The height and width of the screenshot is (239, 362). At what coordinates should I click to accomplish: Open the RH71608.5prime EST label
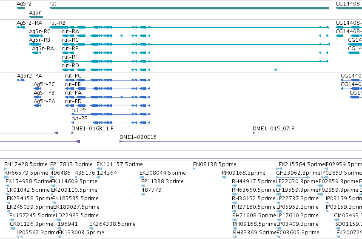[x=254, y=216]
